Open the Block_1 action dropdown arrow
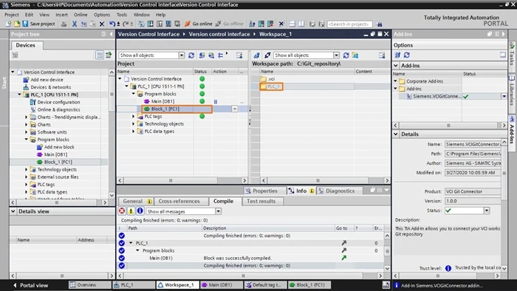 tap(235, 109)
